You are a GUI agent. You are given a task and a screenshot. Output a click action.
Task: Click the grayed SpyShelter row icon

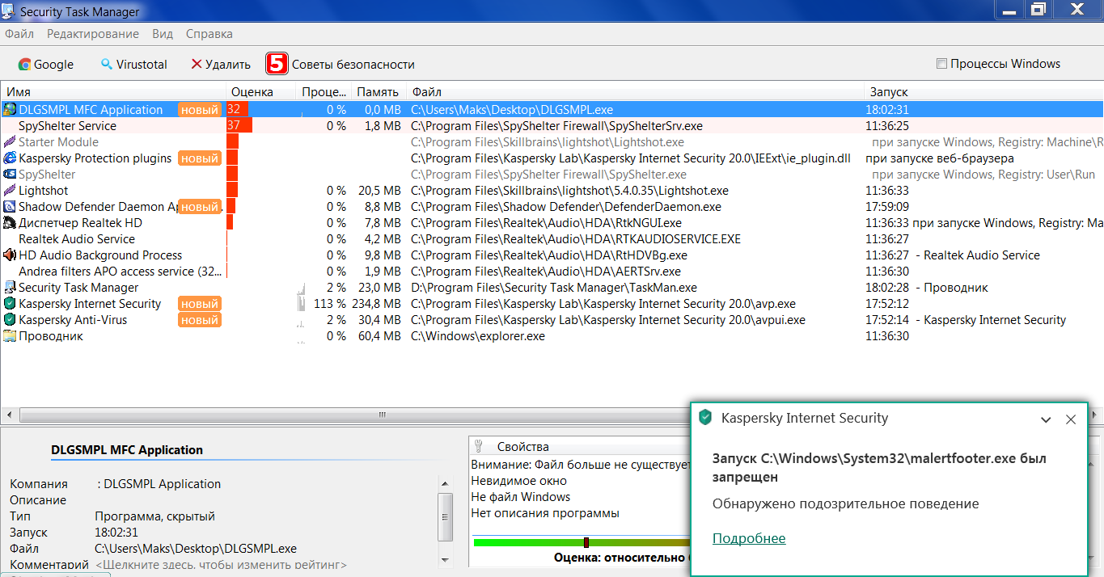point(10,175)
